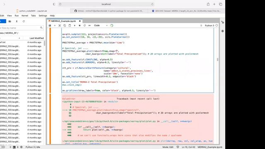Close MERRA2_Example.ipynb tab via unsaved dot
Viewport: 265px width, 149px height.
(80, 21)
